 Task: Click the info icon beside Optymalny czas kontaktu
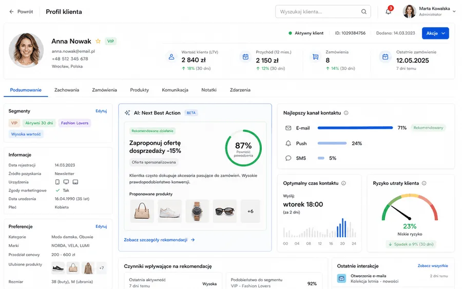pyautogui.click(x=343, y=183)
